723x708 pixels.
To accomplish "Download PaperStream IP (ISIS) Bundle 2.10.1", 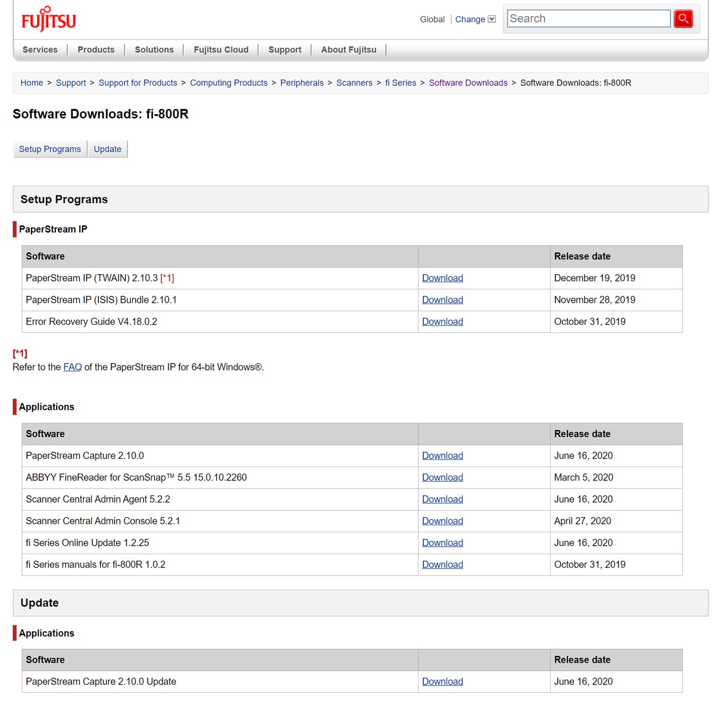I will click(442, 300).
